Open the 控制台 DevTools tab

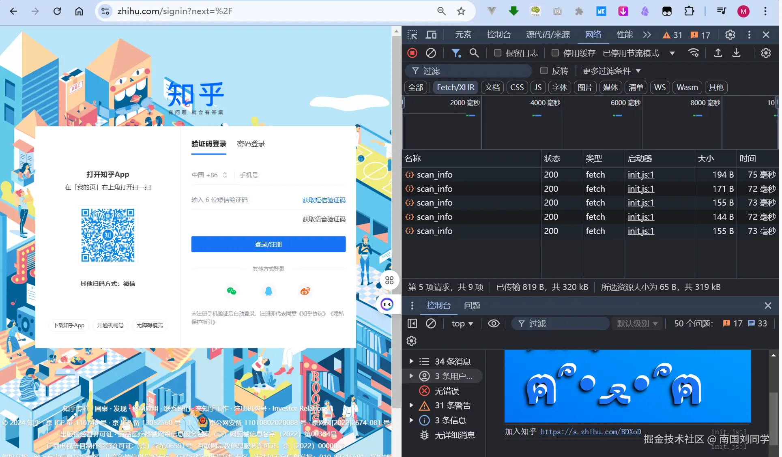coord(498,35)
